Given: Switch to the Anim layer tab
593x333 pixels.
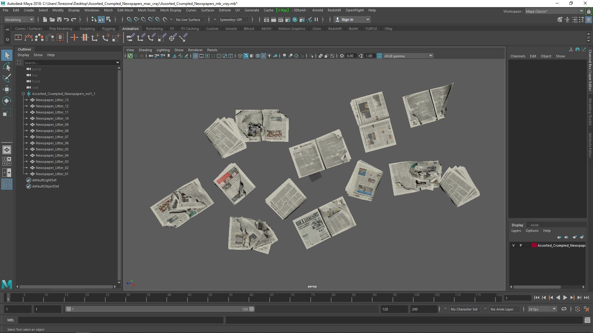Looking at the screenshot, I should point(534,225).
